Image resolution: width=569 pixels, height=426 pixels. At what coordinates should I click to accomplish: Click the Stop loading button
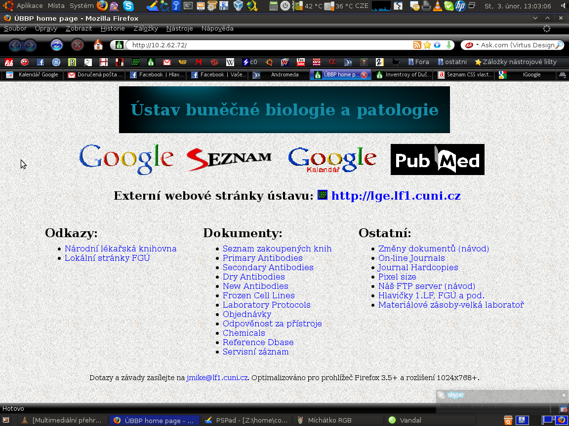click(x=77, y=45)
